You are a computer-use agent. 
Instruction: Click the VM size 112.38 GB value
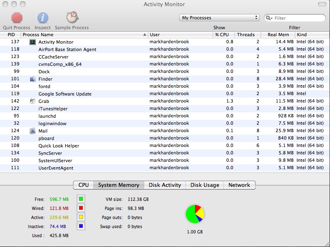[138, 199]
